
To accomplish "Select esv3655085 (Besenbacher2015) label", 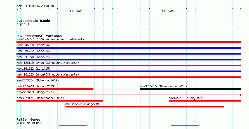I will click(163, 86).
